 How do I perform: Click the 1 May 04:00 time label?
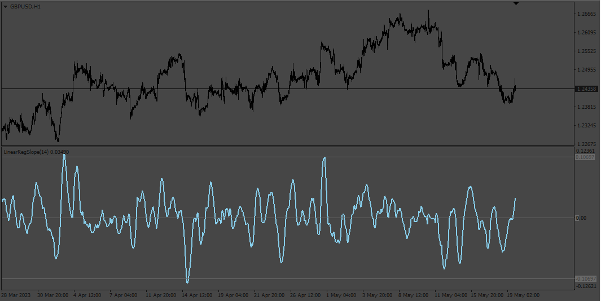(x=341, y=295)
